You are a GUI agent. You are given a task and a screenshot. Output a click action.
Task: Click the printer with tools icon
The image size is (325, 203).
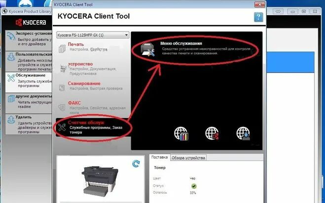click(147, 49)
